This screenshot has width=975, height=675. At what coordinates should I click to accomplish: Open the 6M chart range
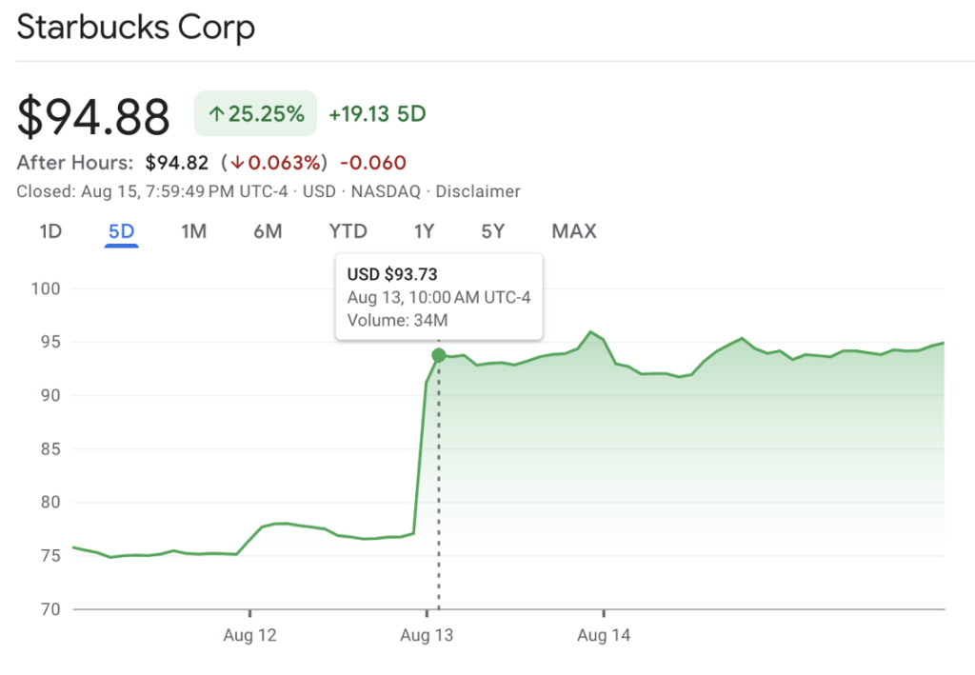268,231
